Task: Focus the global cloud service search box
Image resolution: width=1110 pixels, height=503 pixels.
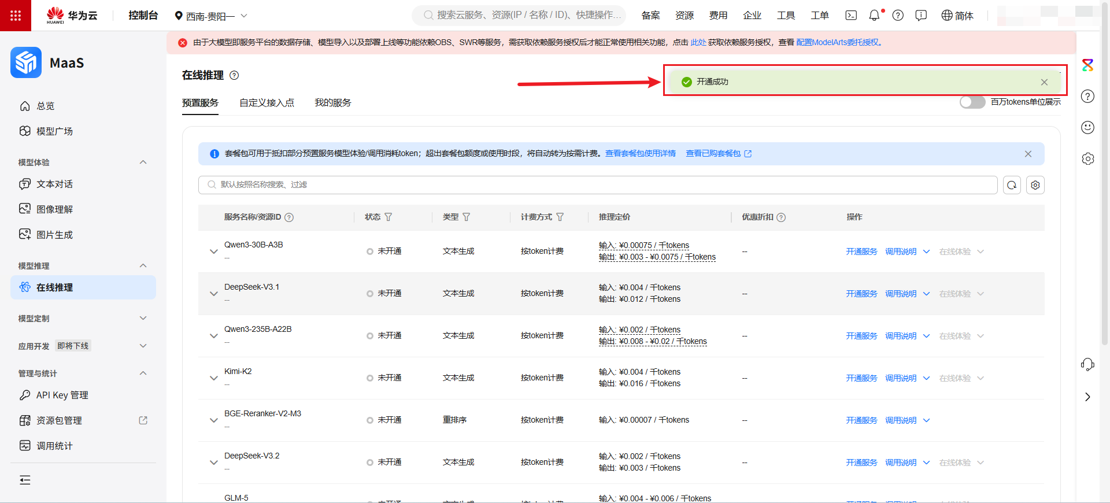Action: tap(519, 16)
